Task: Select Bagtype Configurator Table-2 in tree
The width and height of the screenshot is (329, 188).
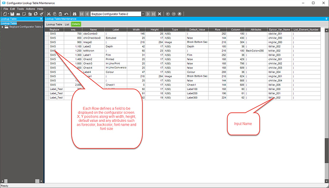Action: (26, 27)
